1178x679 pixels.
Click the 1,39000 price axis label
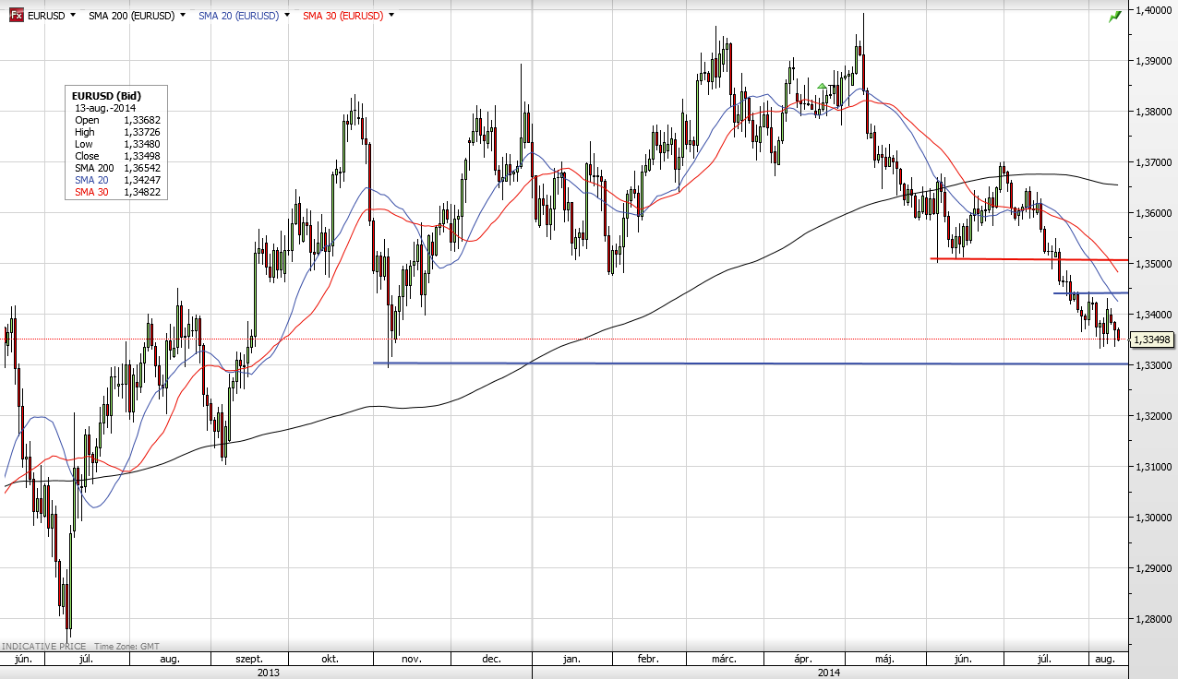pos(1153,61)
